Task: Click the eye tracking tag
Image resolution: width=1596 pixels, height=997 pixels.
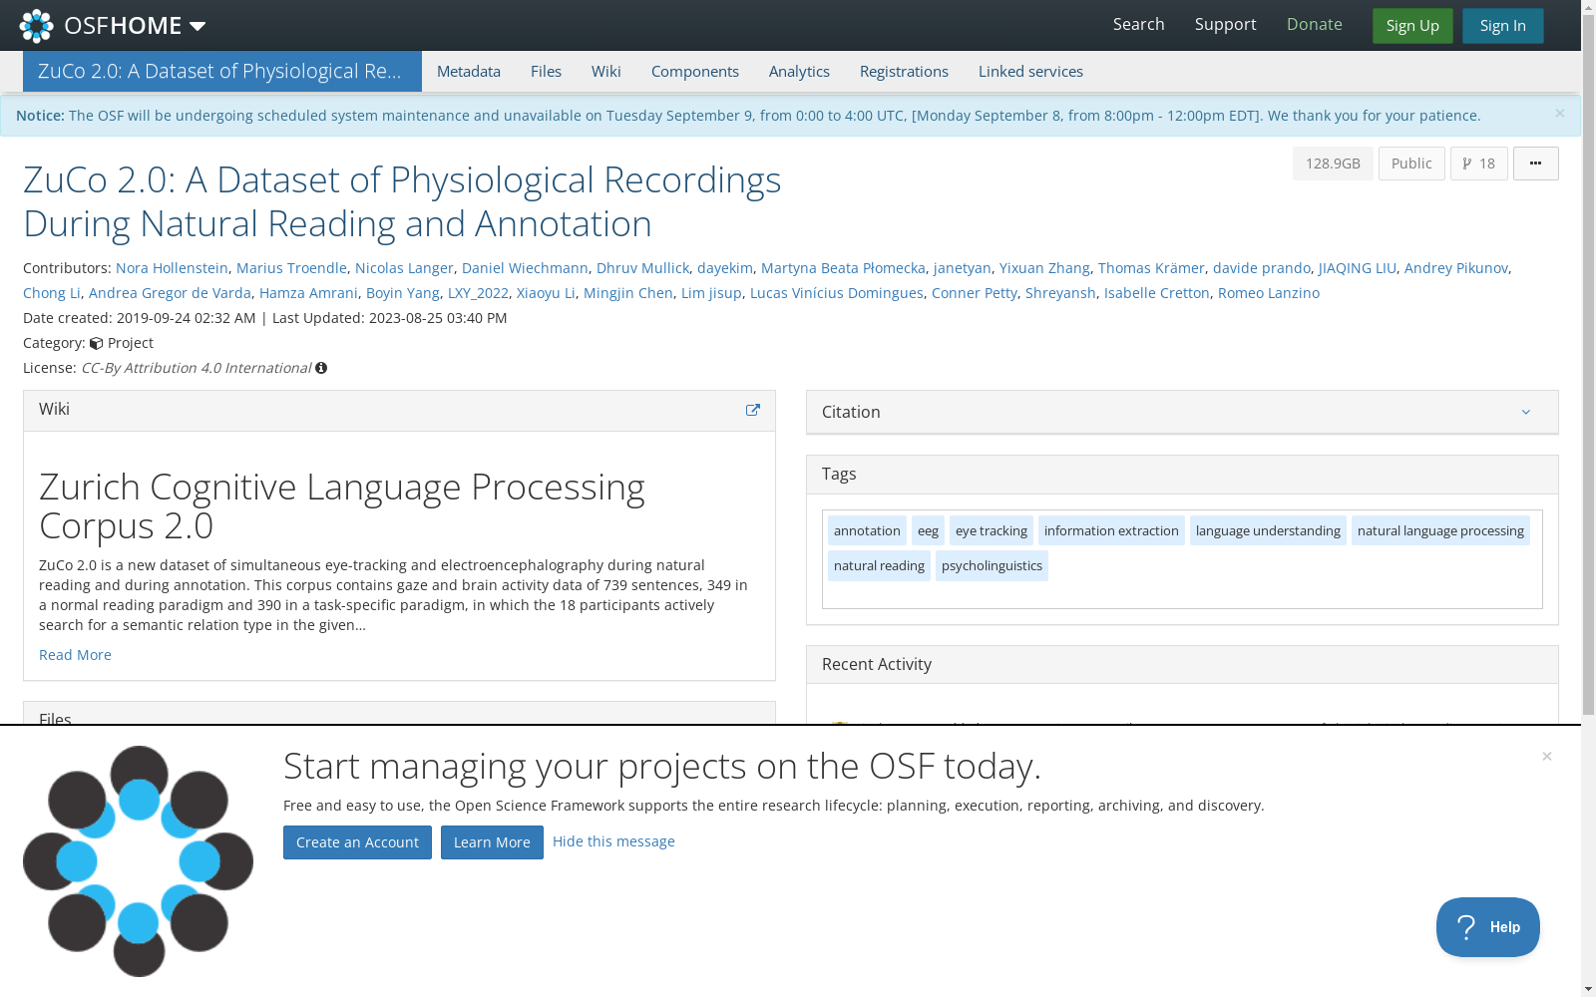Action: tap(992, 530)
